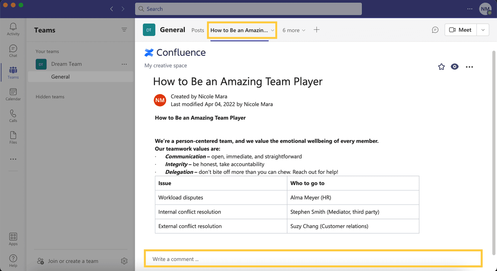Toggle watching the Confluence page
The width and height of the screenshot is (497, 271).
[454, 67]
